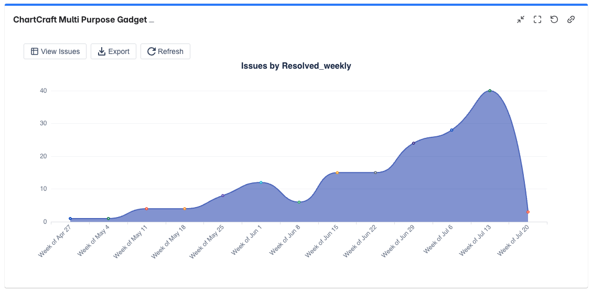Screen dimensions: 592x293
Task: Click the Week of Jun 22 data point
Action: (375, 172)
